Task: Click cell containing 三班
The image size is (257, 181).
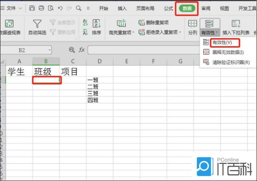Action: click(x=100, y=93)
